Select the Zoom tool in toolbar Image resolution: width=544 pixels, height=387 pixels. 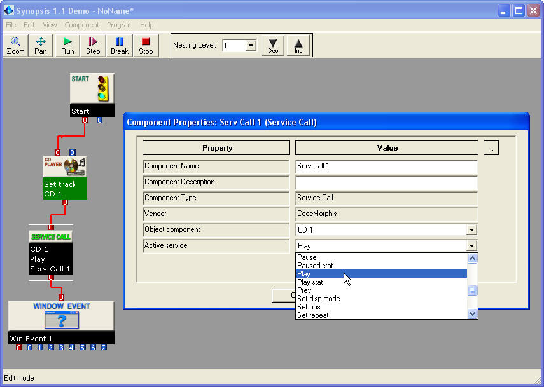pyautogui.click(x=16, y=45)
